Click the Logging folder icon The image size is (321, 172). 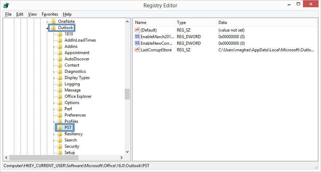click(x=60, y=84)
